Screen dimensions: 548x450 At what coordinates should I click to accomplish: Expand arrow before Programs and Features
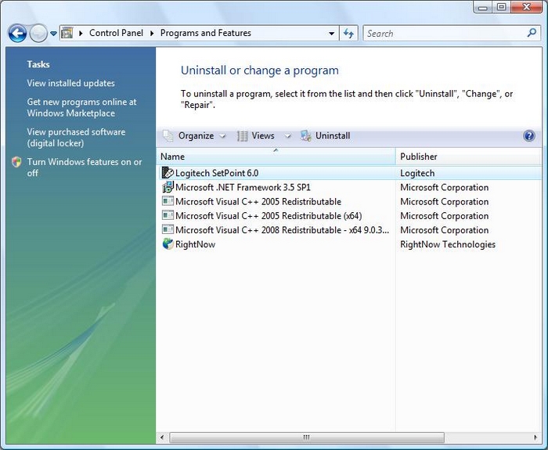(152, 33)
